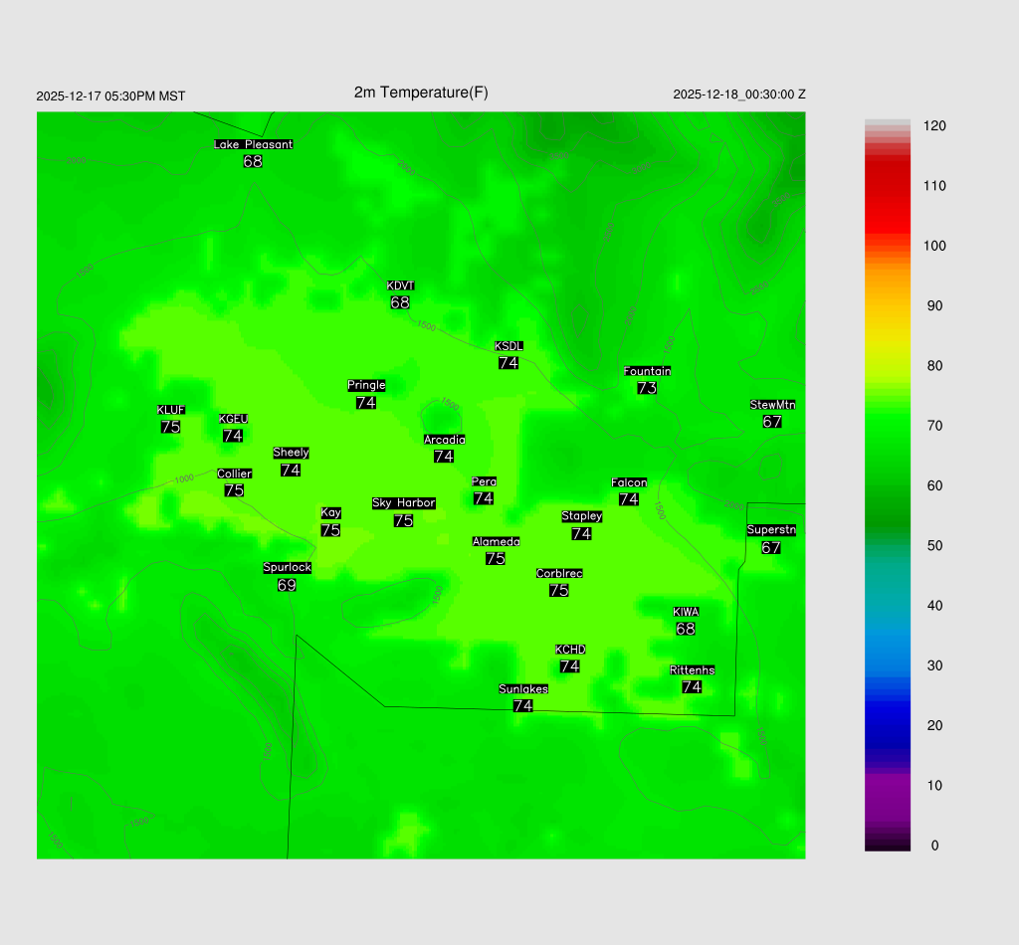Click the KCHD station label
This screenshot has width=1019, height=945.
570,650
